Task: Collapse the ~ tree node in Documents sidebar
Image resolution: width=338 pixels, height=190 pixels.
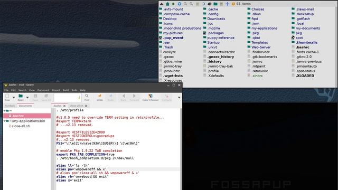Action: click(5, 111)
